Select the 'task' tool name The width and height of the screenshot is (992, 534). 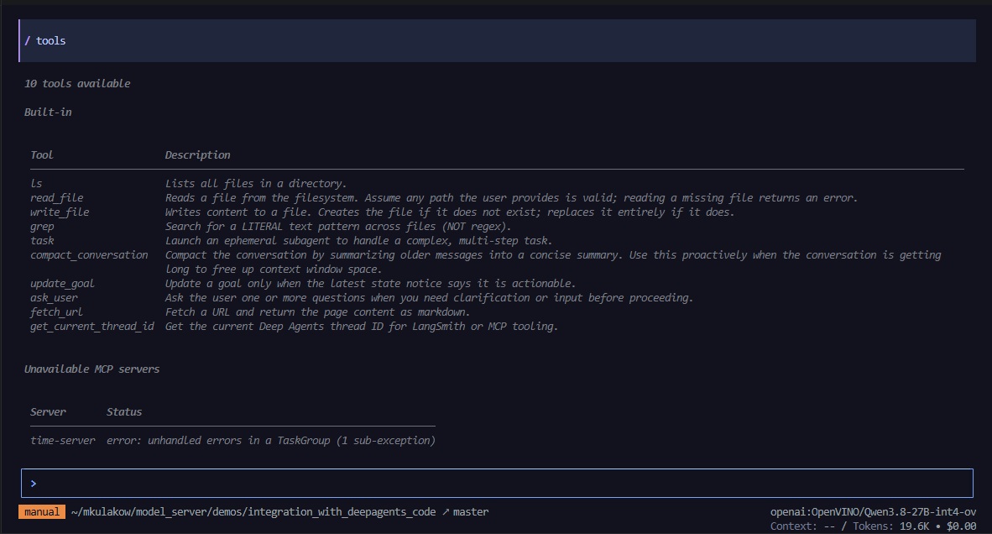click(42, 240)
